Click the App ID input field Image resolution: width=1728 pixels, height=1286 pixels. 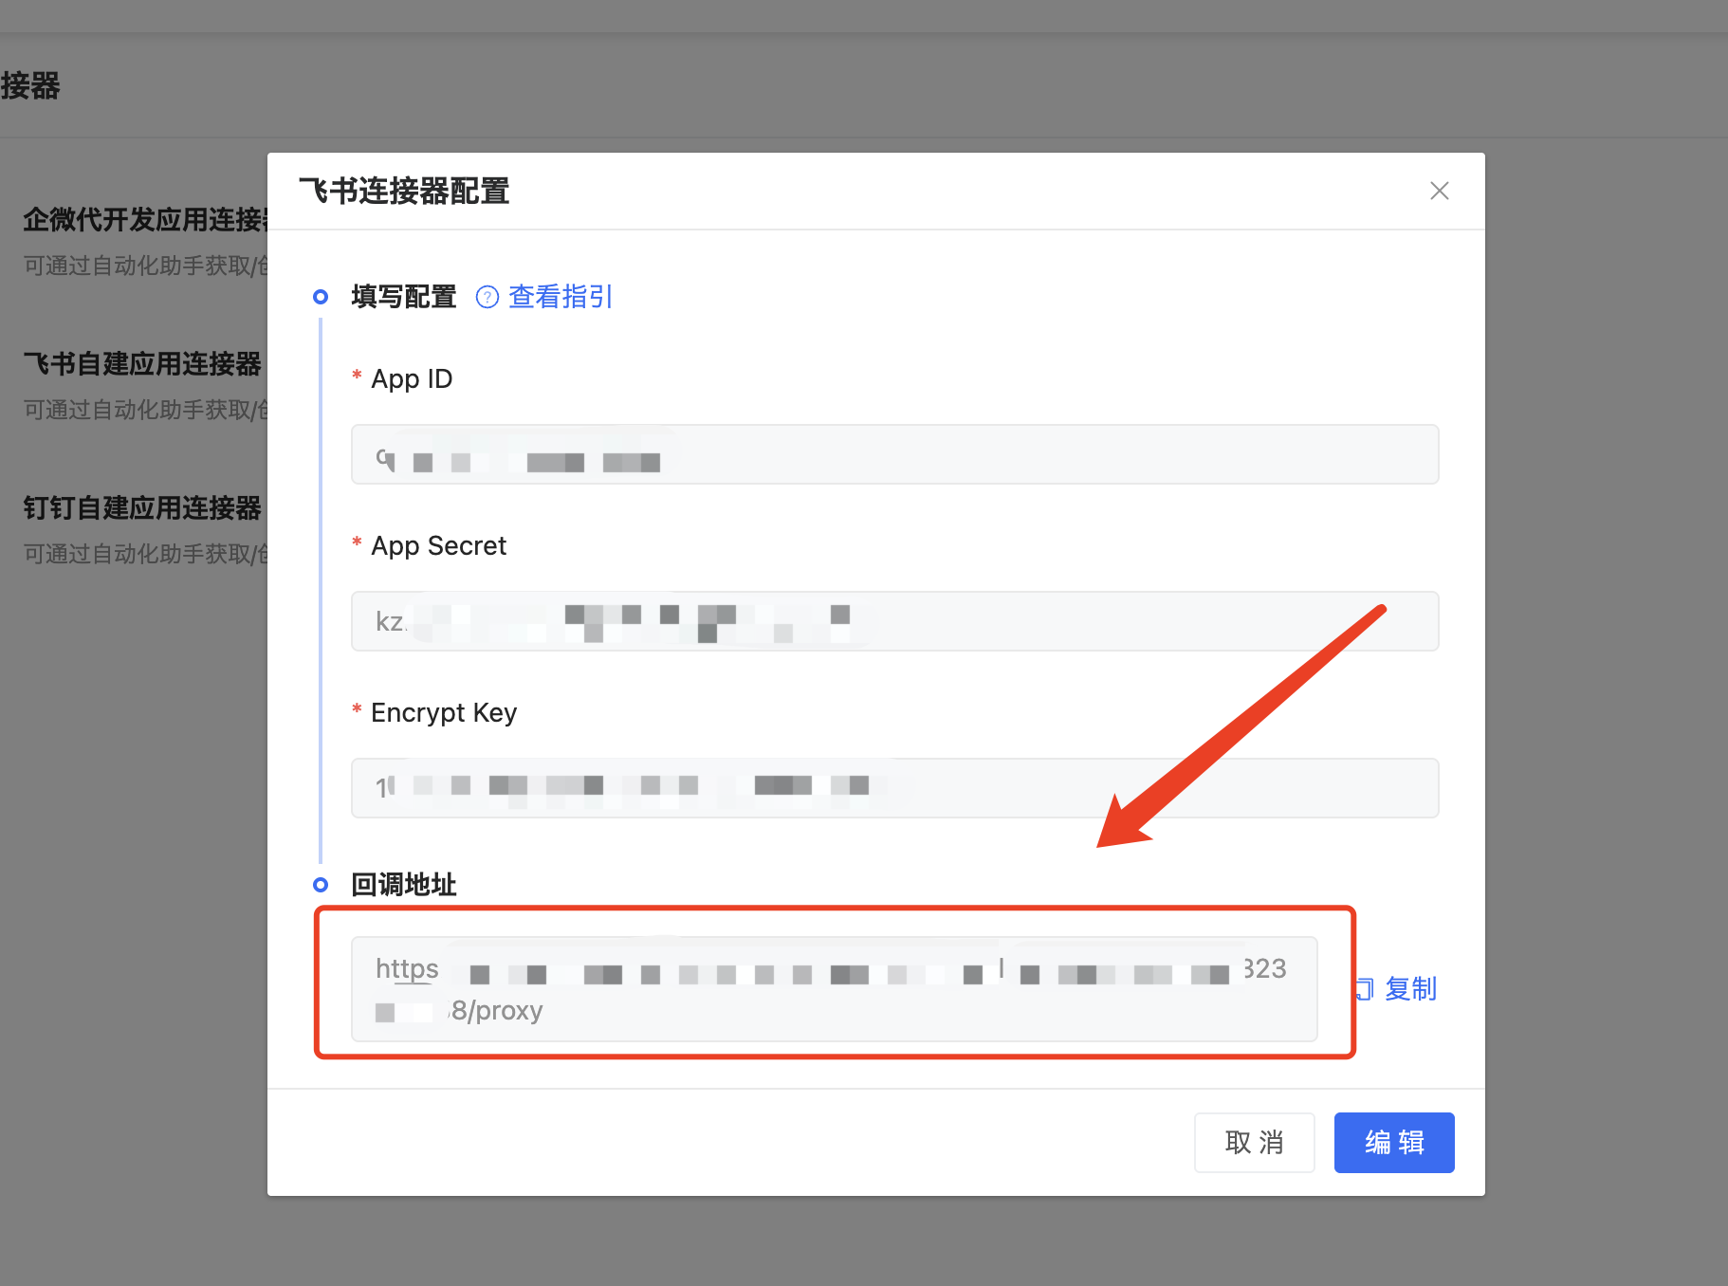[x=894, y=454]
